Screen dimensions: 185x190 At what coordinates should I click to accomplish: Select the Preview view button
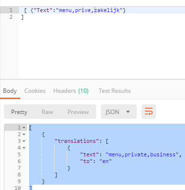click(78, 112)
